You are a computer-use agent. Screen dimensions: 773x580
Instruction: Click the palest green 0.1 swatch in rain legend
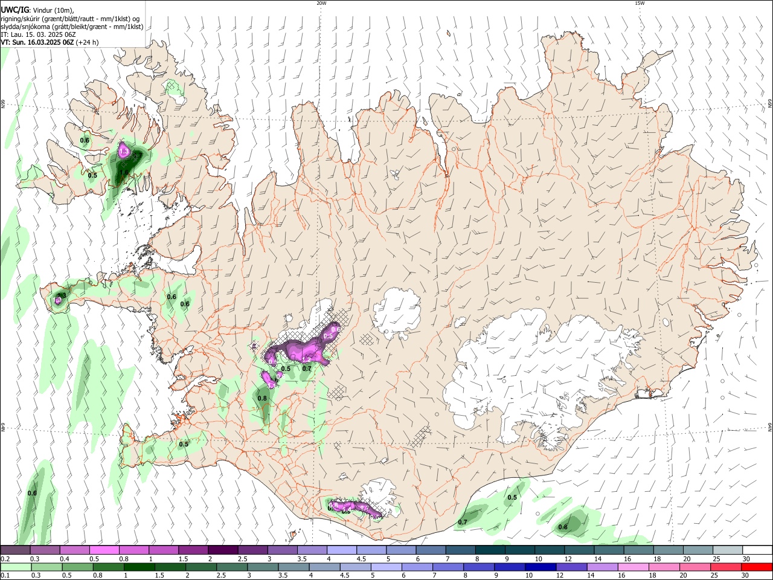point(16,567)
